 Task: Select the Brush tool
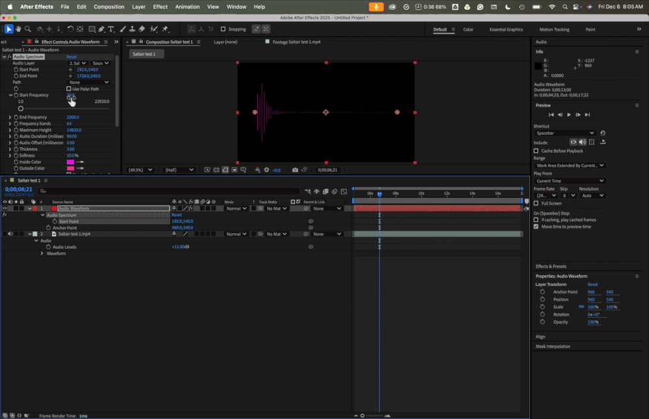coord(123,29)
